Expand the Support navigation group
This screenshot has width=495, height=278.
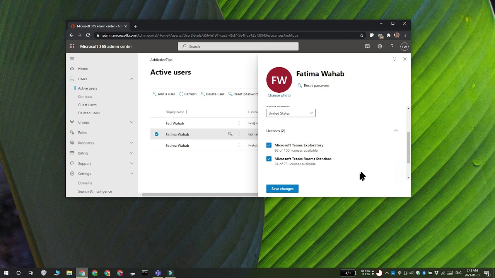click(131, 164)
